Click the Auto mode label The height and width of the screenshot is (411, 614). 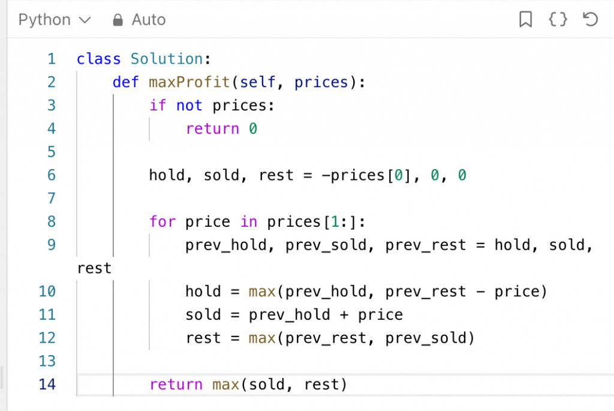point(148,20)
